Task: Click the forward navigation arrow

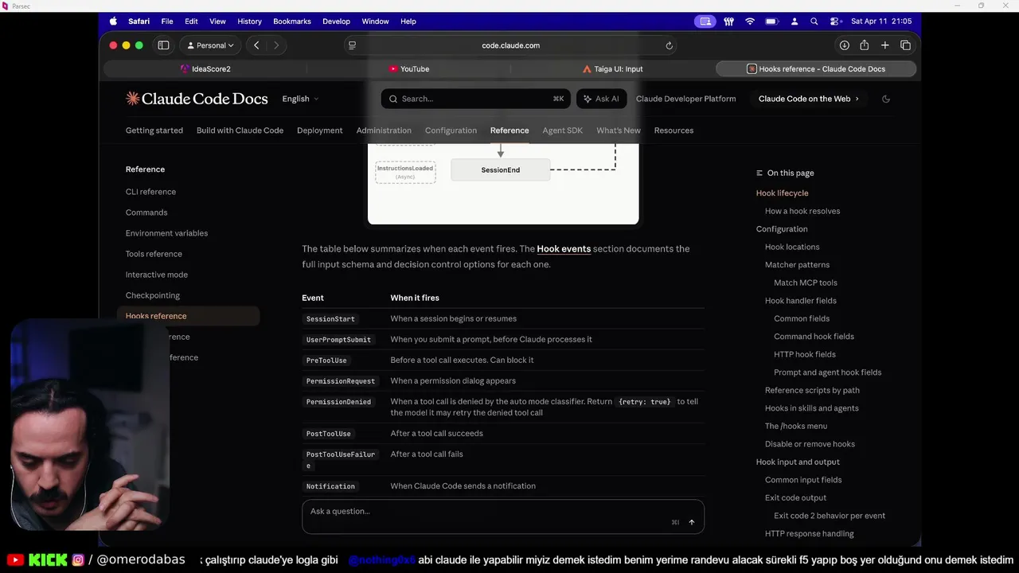Action: click(276, 45)
